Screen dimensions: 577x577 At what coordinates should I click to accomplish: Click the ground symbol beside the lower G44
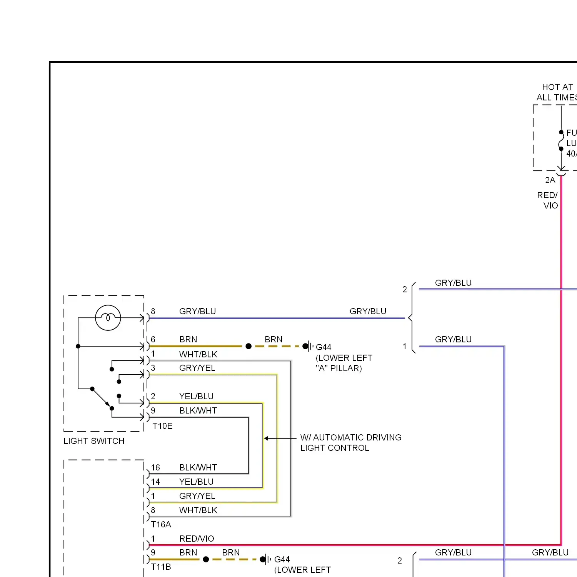[267, 559]
